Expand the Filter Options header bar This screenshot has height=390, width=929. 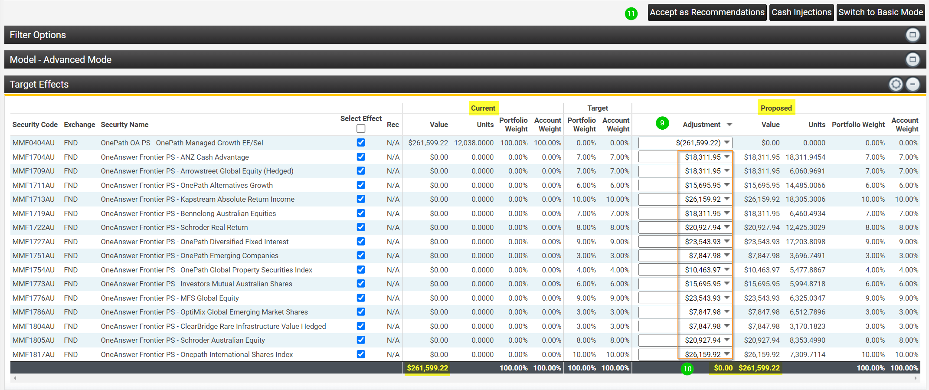[x=465, y=35]
